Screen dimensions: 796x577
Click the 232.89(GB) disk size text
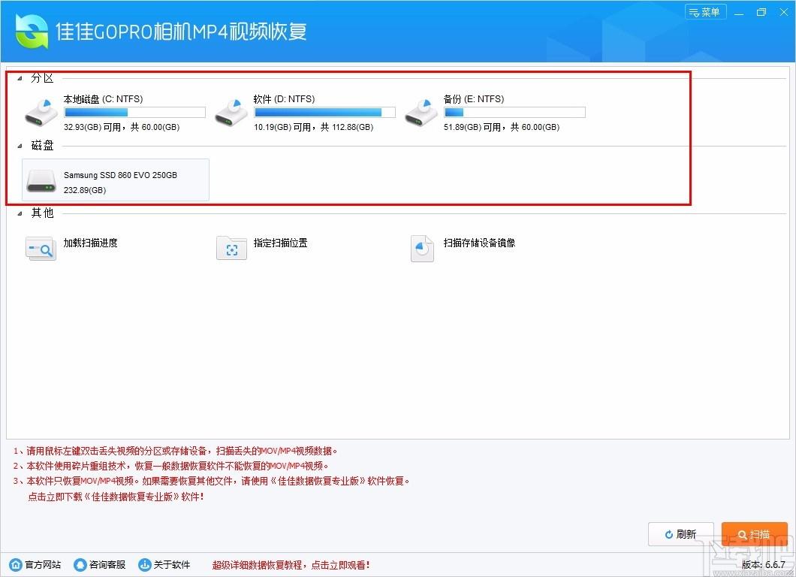pyautogui.click(x=85, y=190)
